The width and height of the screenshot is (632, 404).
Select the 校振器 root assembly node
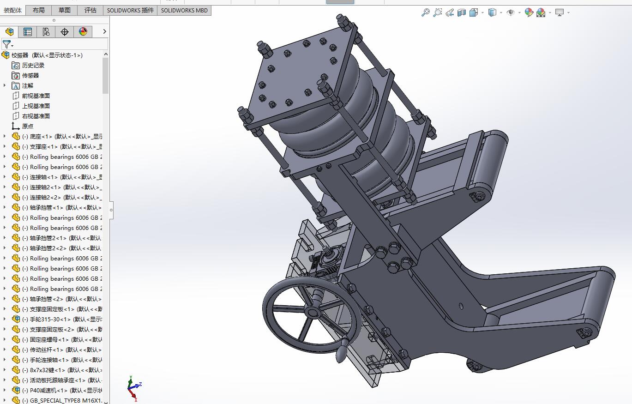pos(47,55)
